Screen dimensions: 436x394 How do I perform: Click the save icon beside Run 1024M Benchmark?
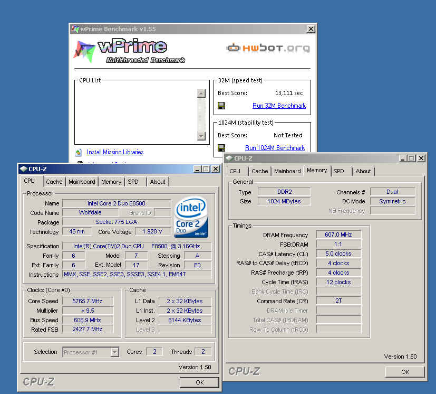pyautogui.click(x=221, y=148)
